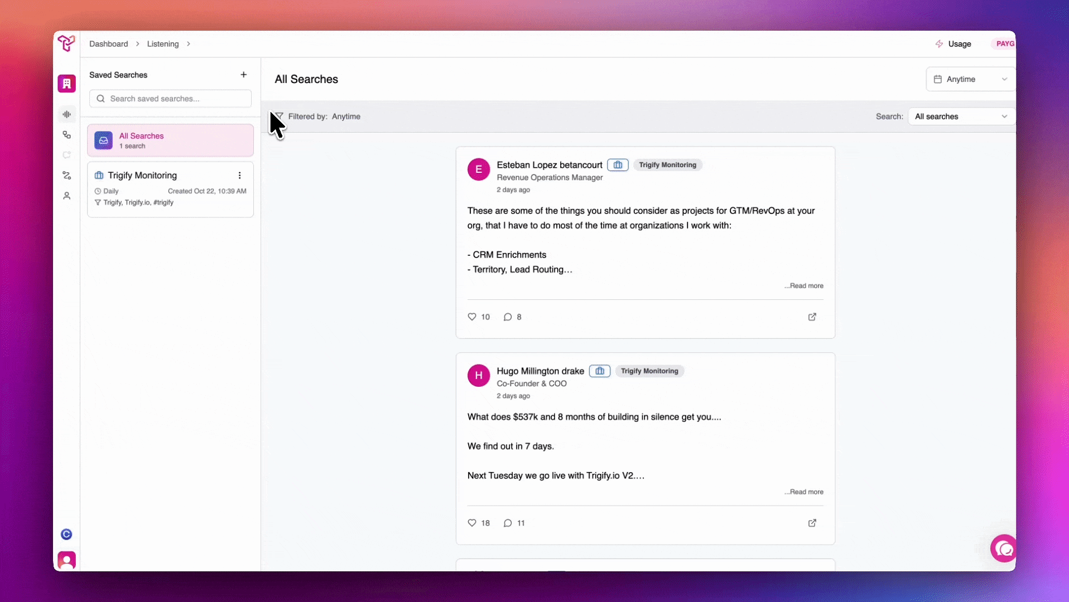Screen dimensions: 1069x602
Task: Open the chat support bubble
Action: click(1003, 549)
